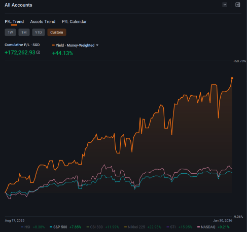Click the Aug 17, 2025 start date label
The width and height of the screenshot is (247, 232).
tap(15, 220)
